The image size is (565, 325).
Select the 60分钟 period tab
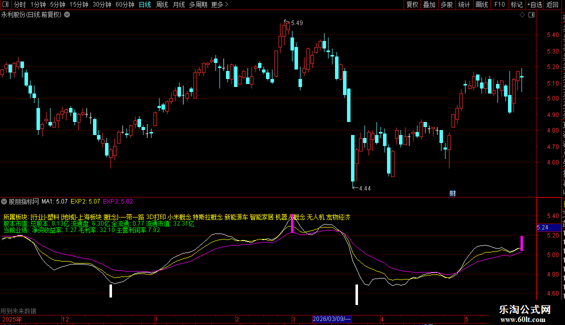124,4
